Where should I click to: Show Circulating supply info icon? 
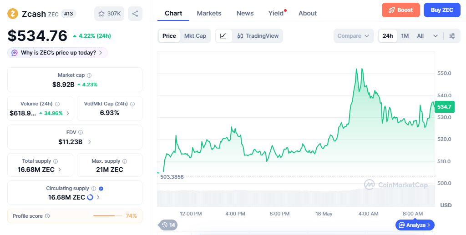(94, 189)
